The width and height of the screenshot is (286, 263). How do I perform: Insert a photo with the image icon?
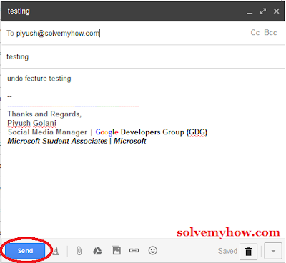click(116, 250)
